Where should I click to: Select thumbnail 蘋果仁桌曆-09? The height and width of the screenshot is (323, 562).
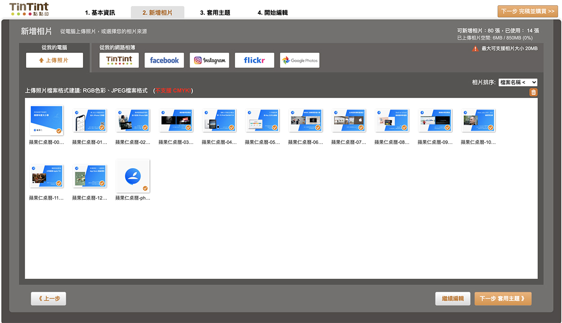click(x=435, y=120)
